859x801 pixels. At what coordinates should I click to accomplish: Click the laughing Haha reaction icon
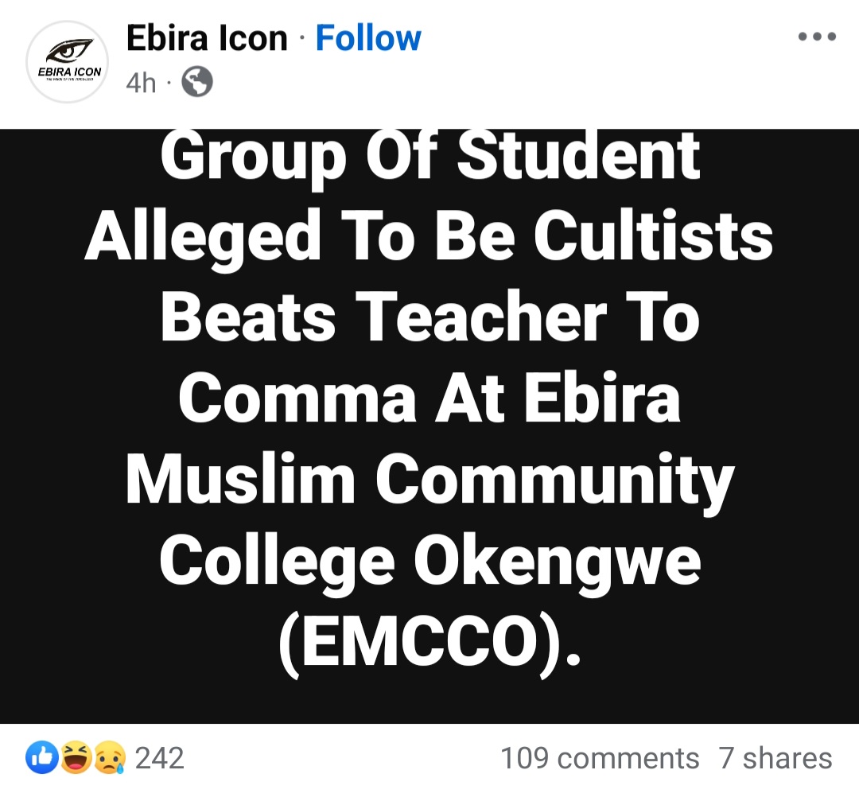tap(76, 758)
